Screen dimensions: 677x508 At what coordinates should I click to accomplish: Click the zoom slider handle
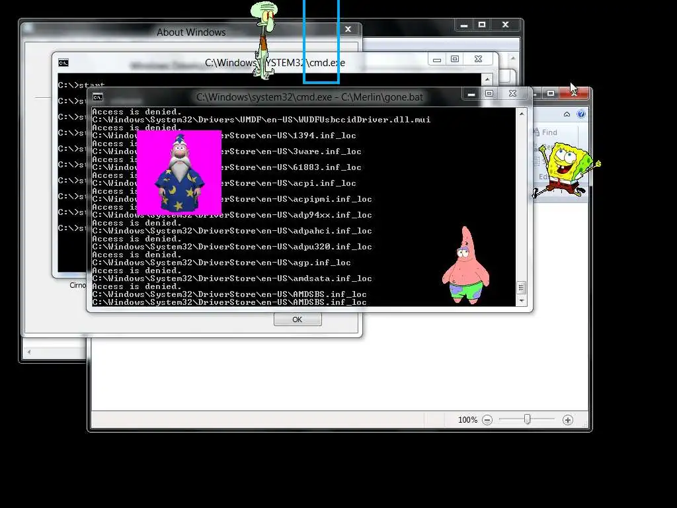tap(527, 419)
